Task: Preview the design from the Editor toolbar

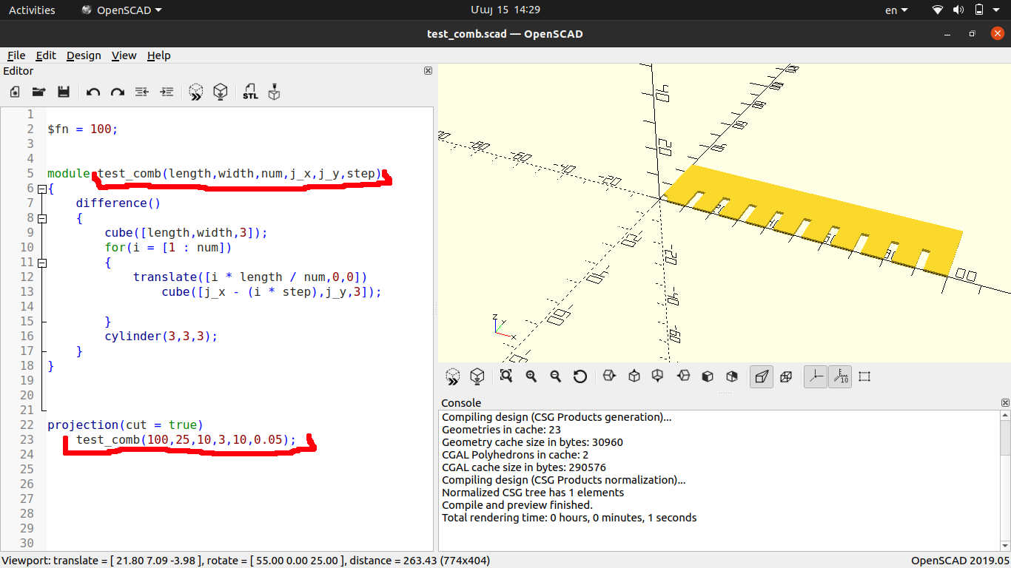Action: coord(195,92)
